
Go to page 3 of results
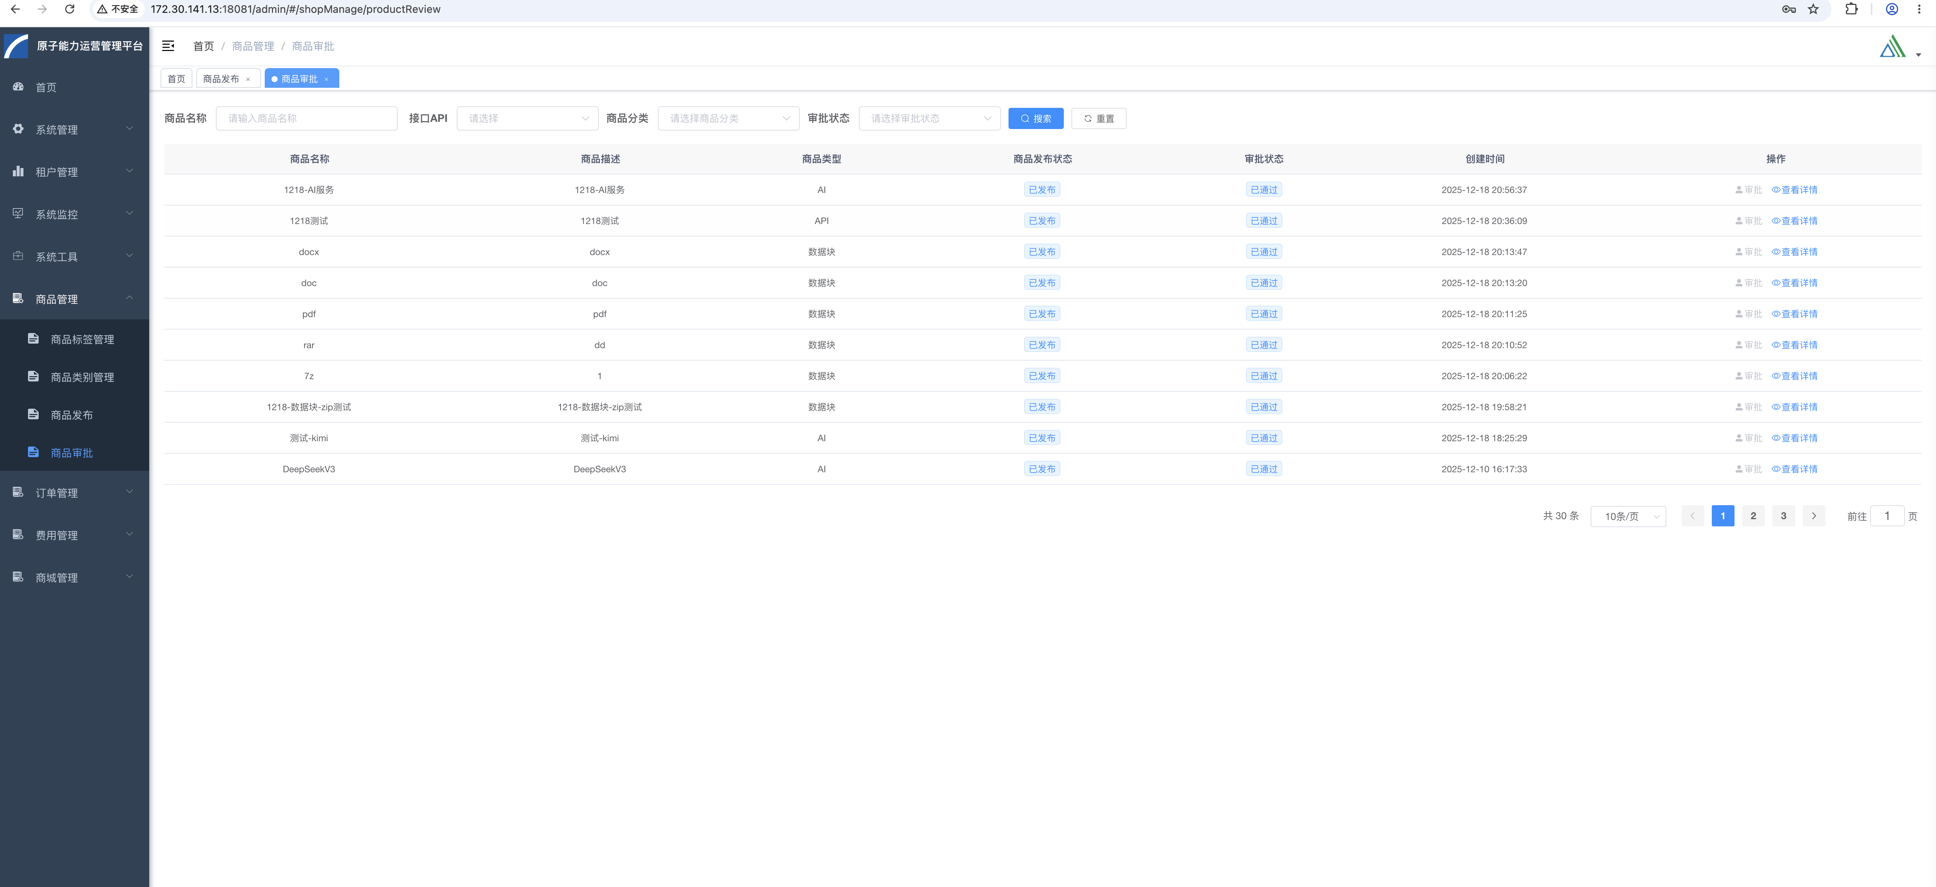(1783, 516)
